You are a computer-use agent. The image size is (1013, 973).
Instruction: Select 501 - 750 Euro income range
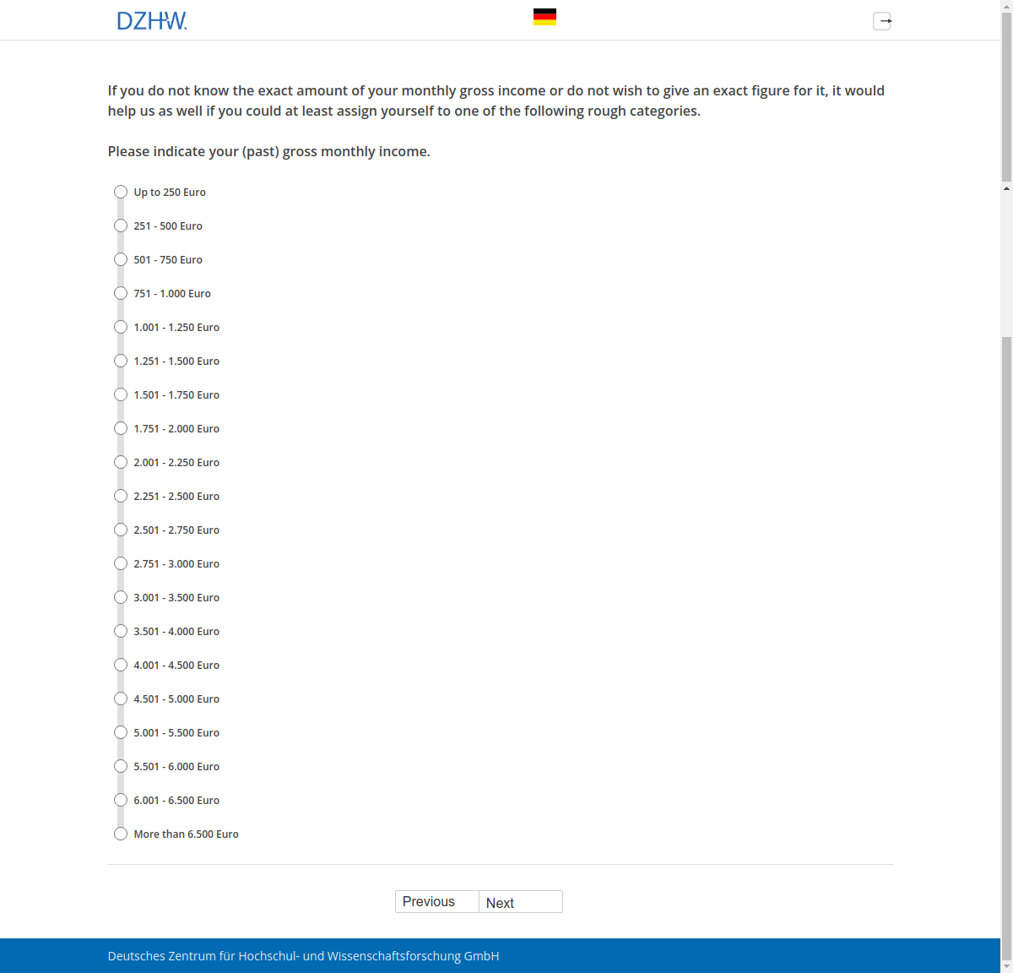coord(121,260)
